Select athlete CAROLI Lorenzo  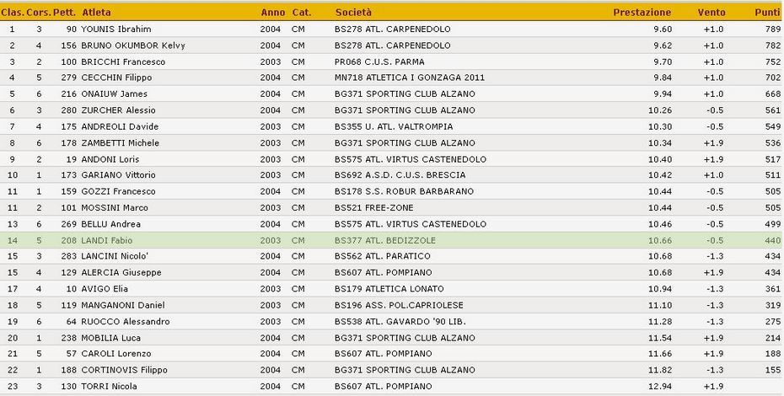point(116,354)
